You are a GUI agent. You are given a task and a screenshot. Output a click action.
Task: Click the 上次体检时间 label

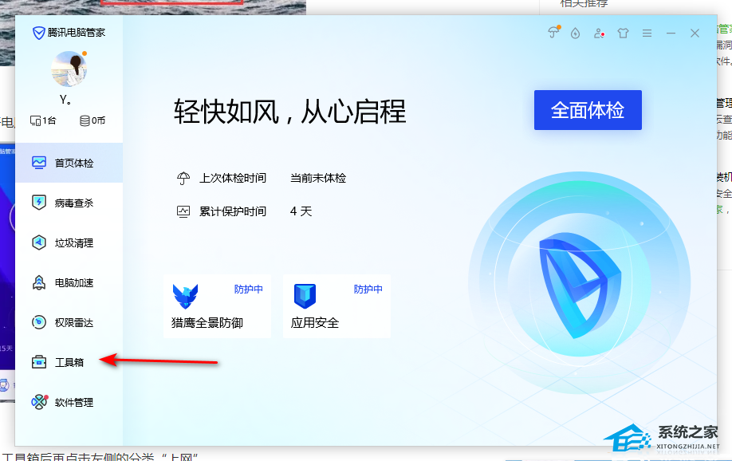[233, 178]
